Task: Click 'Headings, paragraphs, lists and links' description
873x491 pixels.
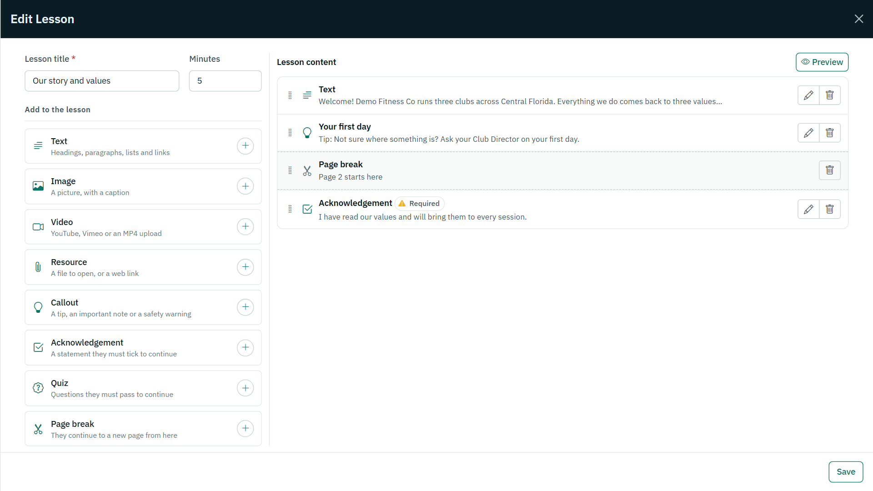Action: point(110,153)
